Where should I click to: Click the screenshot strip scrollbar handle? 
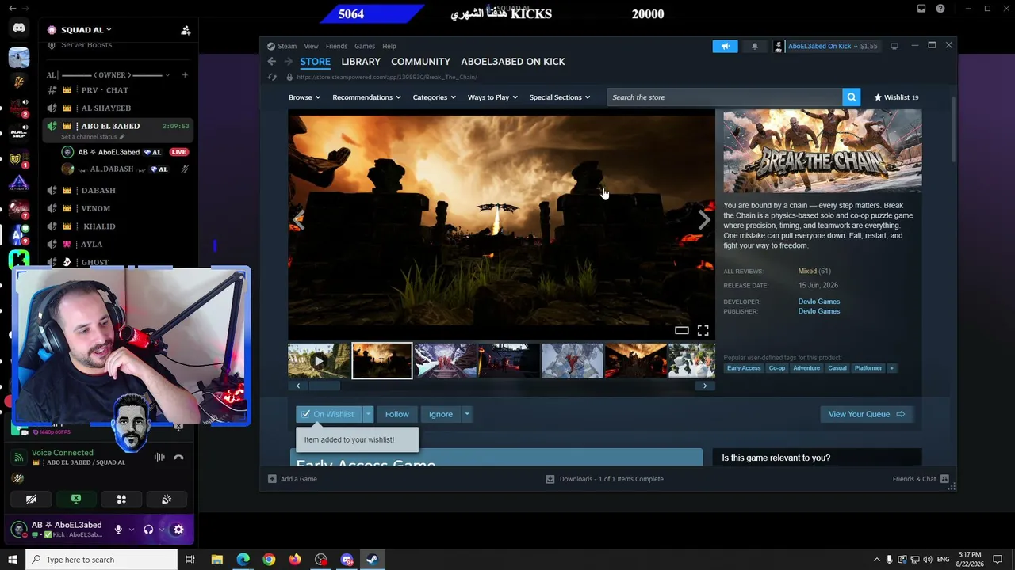point(324,386)
